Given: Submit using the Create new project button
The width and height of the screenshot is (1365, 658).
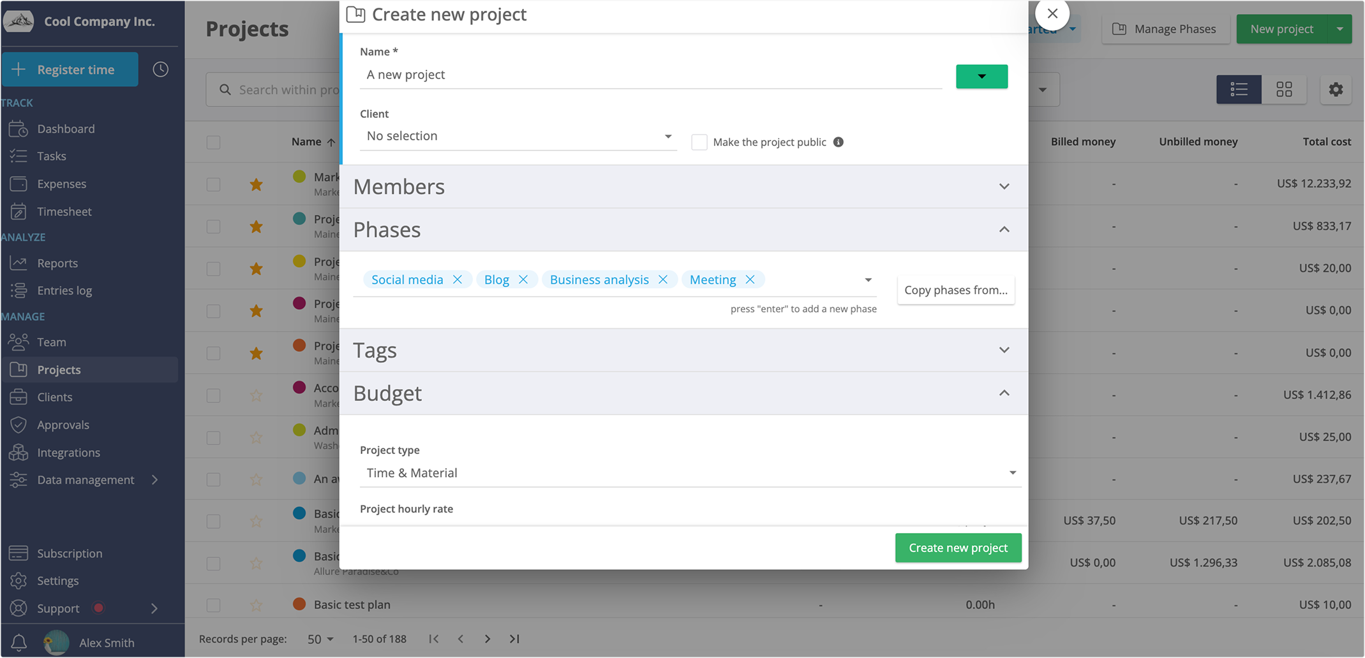Looking at the screenshot, I should pos(958,547).
